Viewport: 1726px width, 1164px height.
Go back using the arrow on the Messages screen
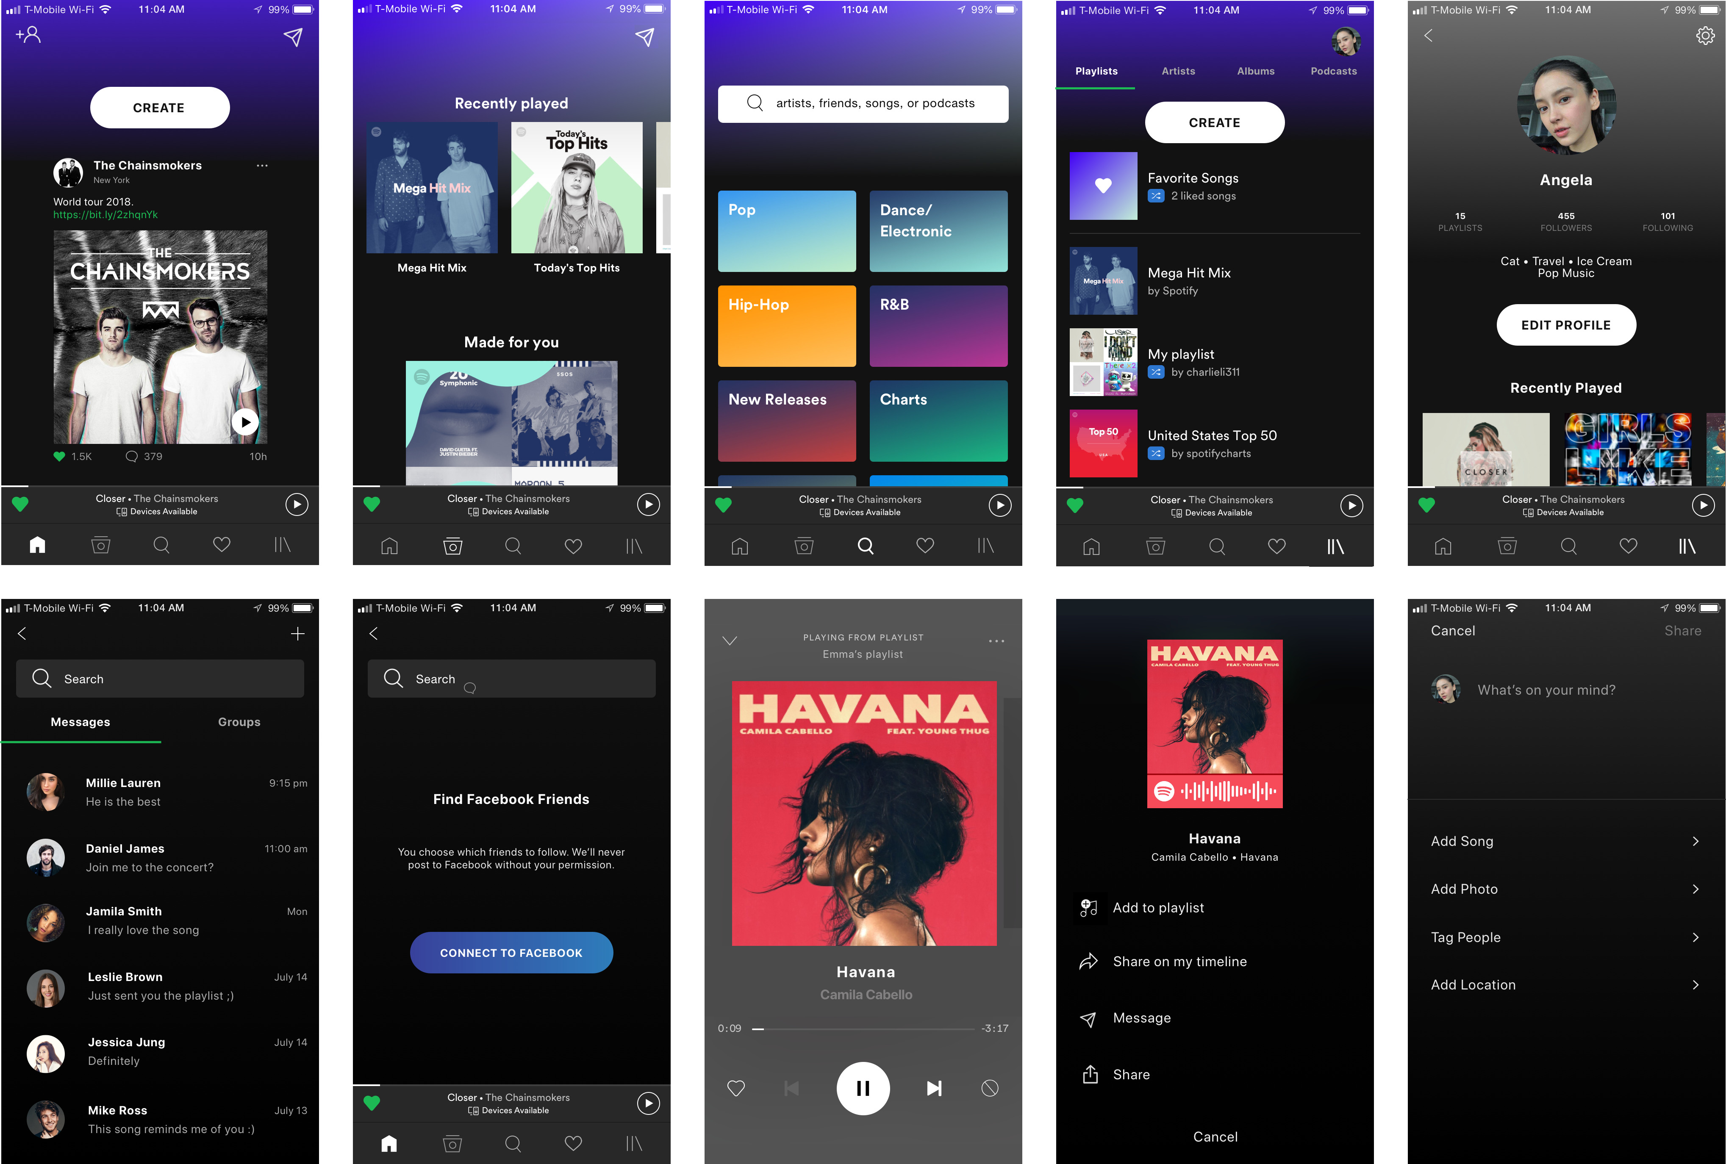coord(22,633)
